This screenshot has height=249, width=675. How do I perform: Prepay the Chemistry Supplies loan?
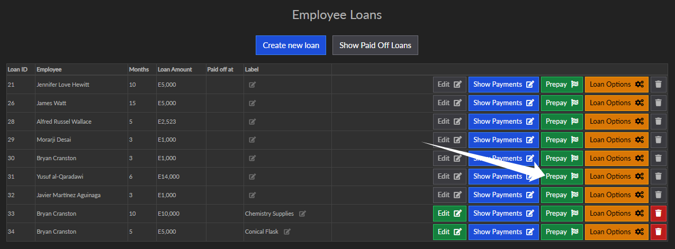pyautogui.click(x=562, y=214)
